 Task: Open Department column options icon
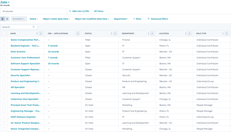click(x=152, y=33)
